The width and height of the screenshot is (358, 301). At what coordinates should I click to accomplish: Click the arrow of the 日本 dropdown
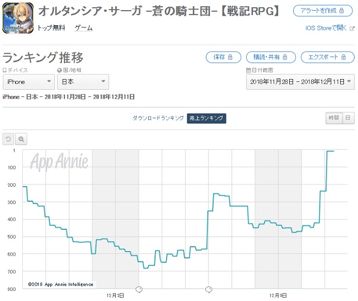point(103,81)
